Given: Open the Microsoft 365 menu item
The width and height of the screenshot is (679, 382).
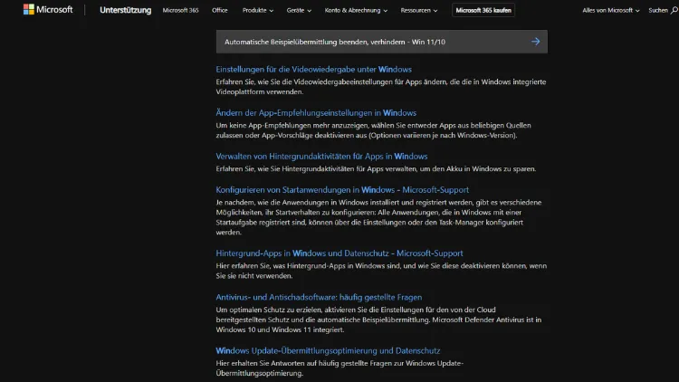Looking at the screenshot, I should 180,10.
